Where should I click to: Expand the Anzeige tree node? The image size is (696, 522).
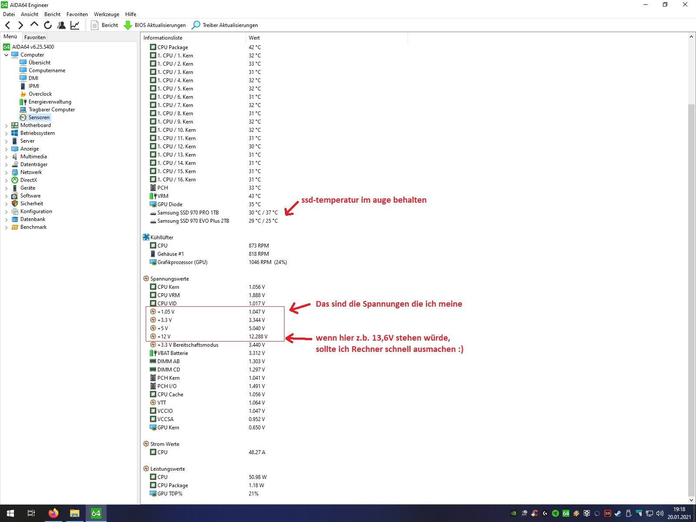point(6,149)
